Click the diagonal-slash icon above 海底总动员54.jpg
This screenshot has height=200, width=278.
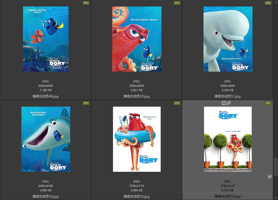229,103
